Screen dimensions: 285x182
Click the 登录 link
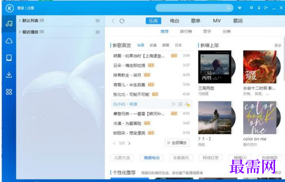click(x=21, y=8)
